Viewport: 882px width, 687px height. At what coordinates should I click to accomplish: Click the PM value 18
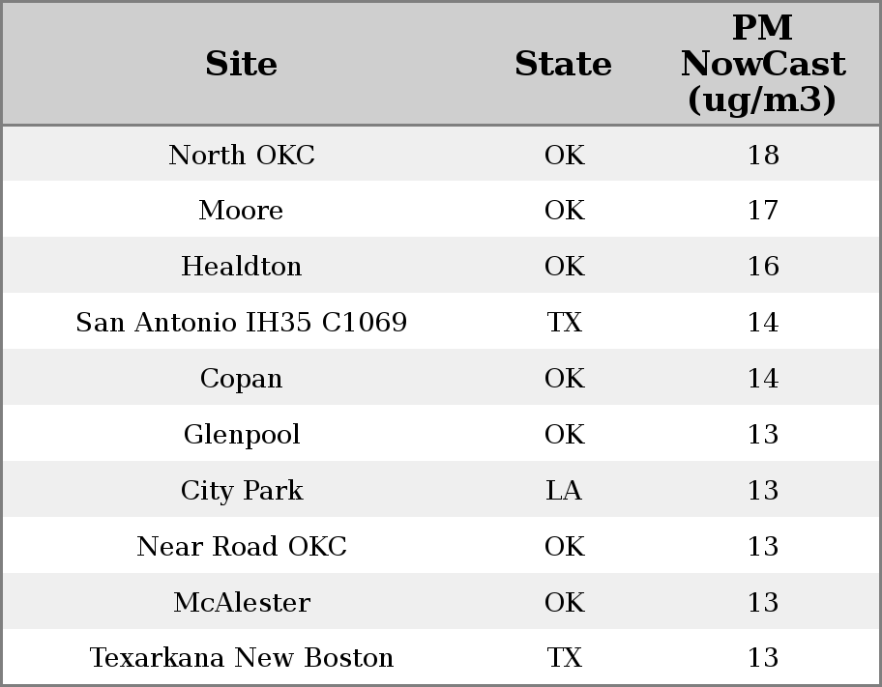coord(762,155)
